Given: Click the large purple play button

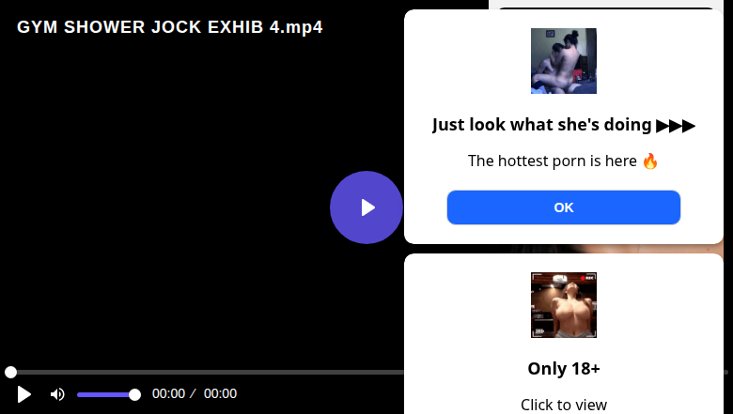Looking at the screenshot, I should (x=366, y=207).
